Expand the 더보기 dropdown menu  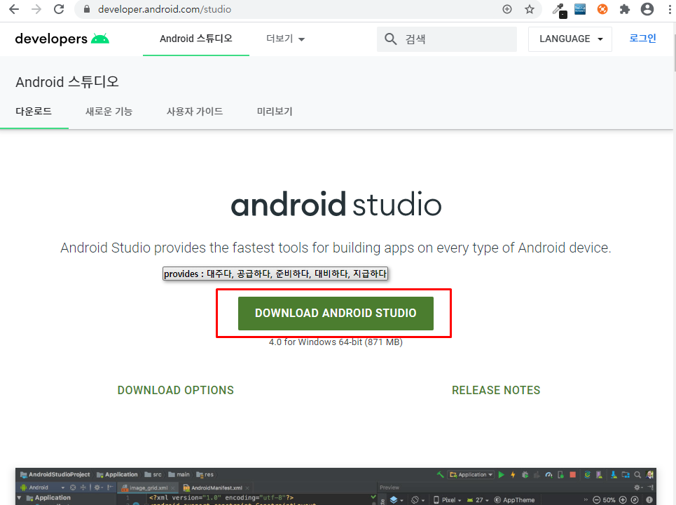[285, 39]
